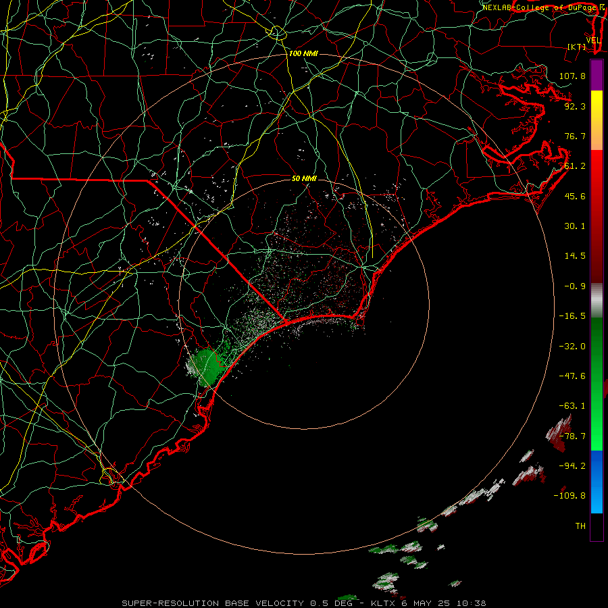608x608 pixels.
Task: Click the -78.7 velocity scale value
Action: pyautogui.click(x=572, y=436)
